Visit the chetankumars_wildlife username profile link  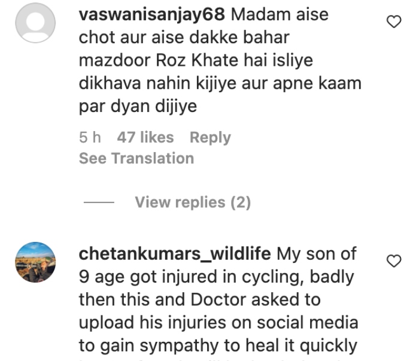[x=175, y=254]
